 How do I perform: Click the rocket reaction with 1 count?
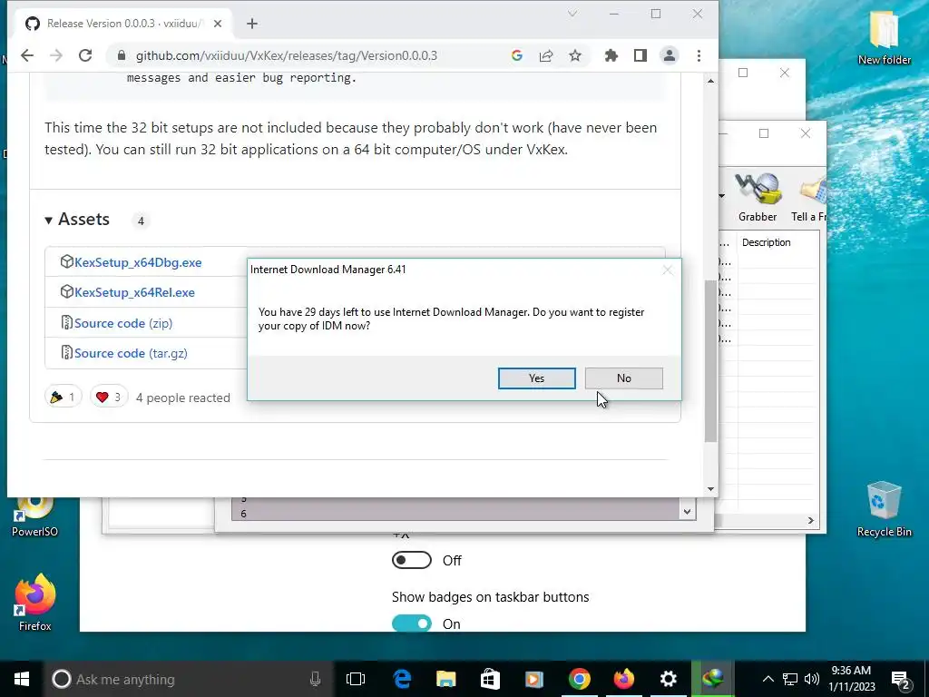click(63, 398)
